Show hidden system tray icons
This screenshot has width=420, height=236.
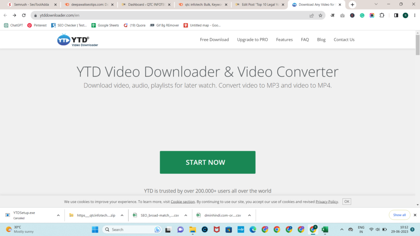[x=342, y=229]
